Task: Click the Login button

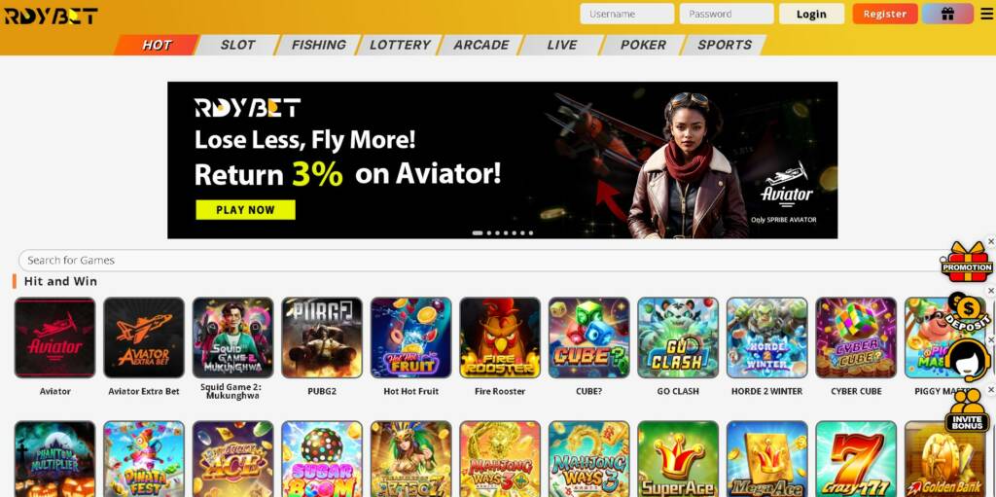Action: [x=811, y=14]
